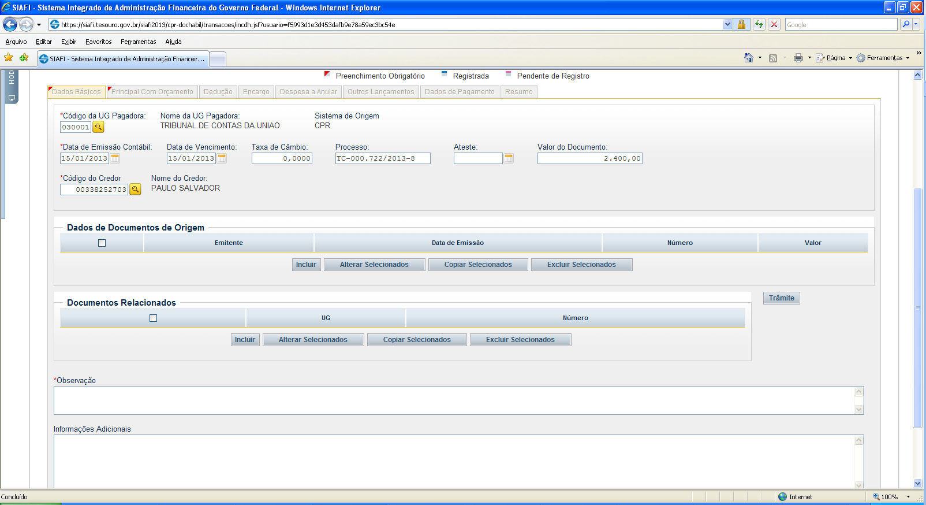Switch to Principal Com Orçamento tab
Image resolution: width=926 pixels, height=505 pixels.
(x=152, y=92)
